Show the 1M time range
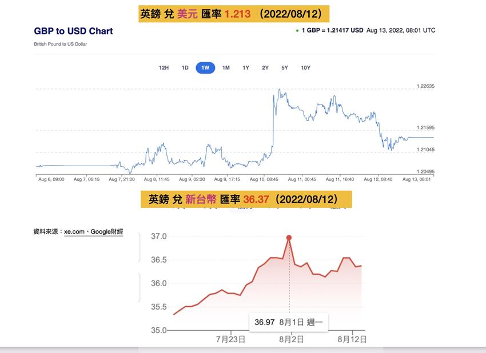 (x=226, y=68)
